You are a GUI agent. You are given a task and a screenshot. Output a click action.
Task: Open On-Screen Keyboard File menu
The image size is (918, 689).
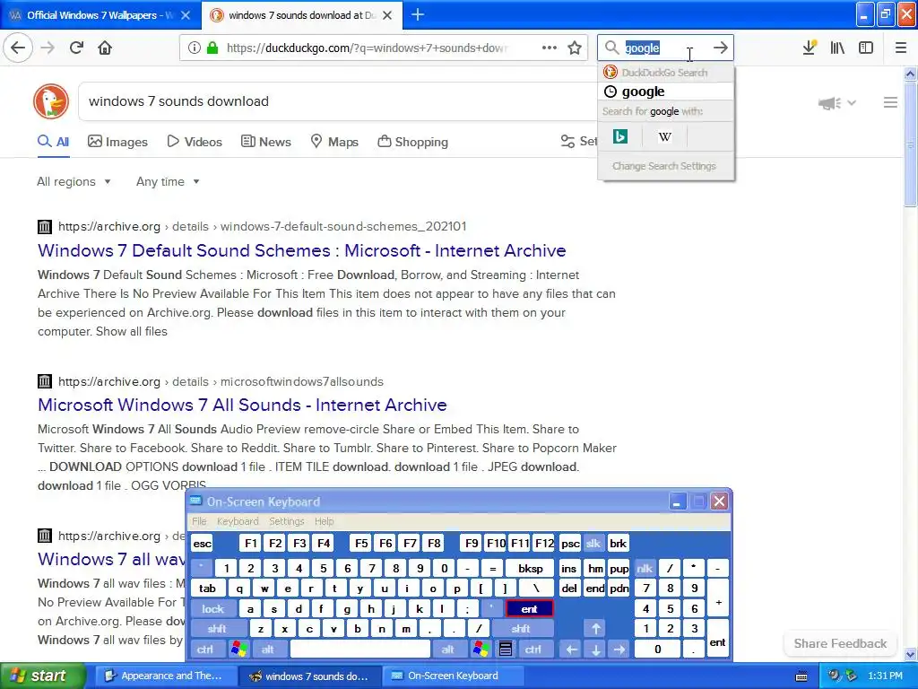point(199,521)
